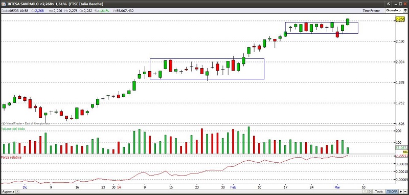
Task: Click the 'Volume del titolo' panel label
Action: point(13,128)
